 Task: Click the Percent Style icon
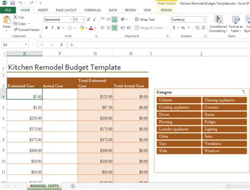pyautogui.click(x=183, y=28)
